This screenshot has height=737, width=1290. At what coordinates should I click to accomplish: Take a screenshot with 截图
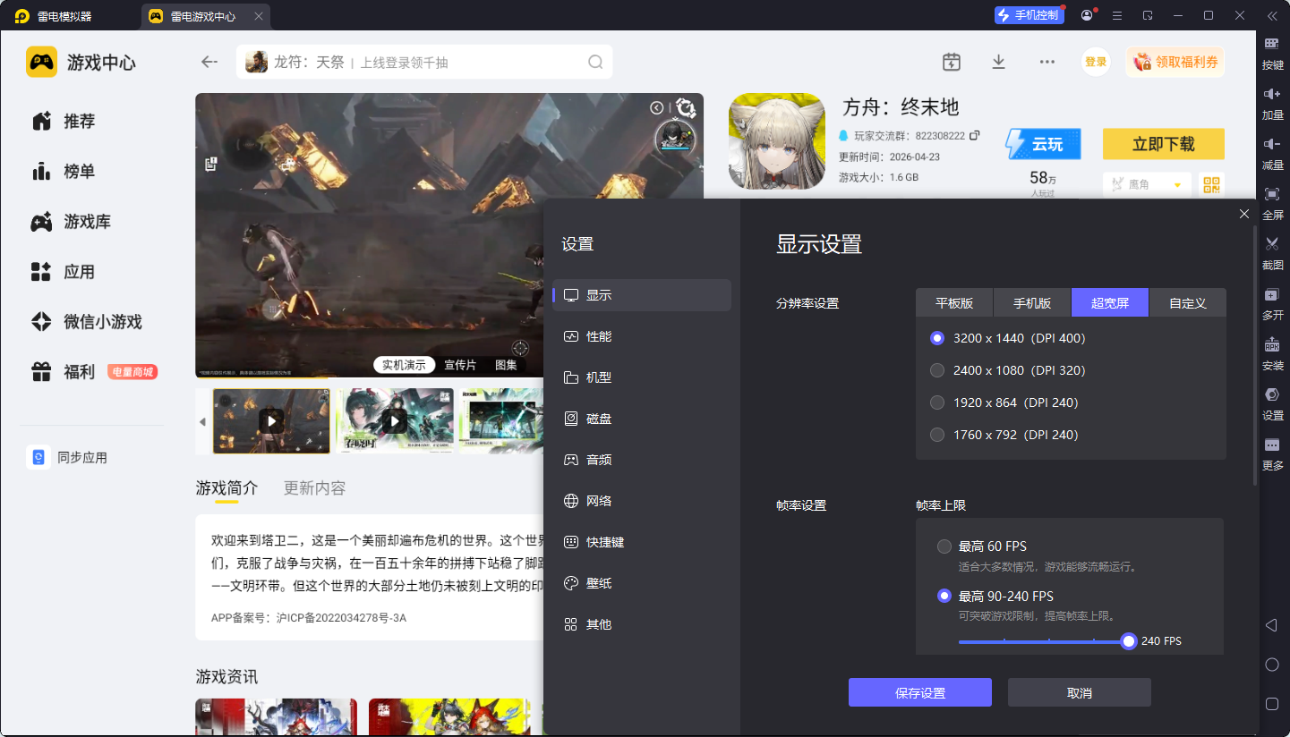pyautogui.click(x=1272, y=252)
